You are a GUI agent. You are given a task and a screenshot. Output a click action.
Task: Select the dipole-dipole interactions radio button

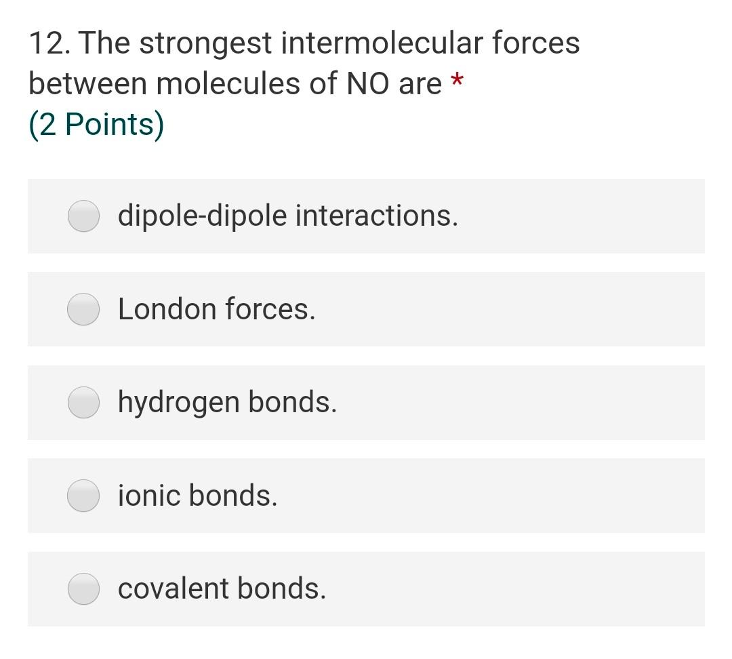tap(82, 216)
